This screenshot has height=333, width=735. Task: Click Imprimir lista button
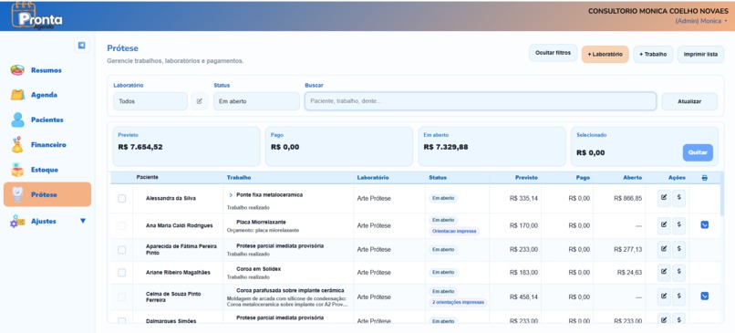pos(700,55)
